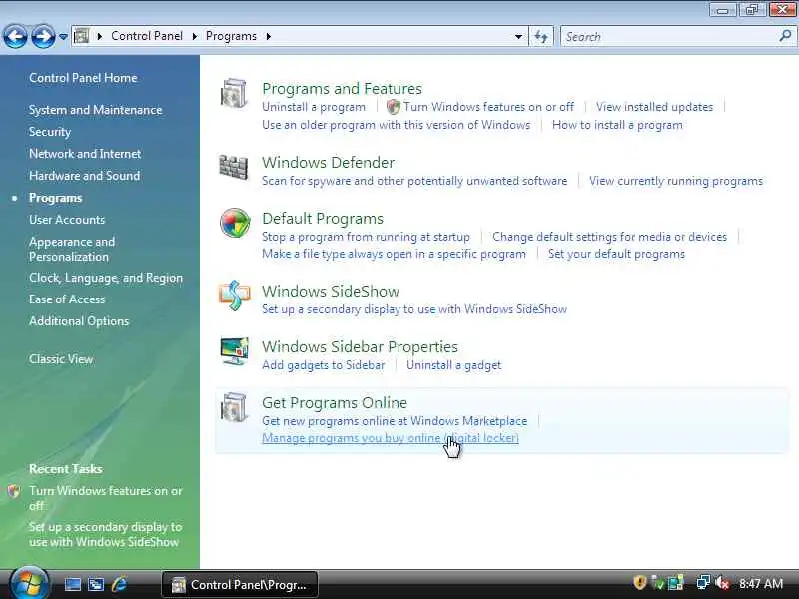Viewport: 799px width, 599px height.
Task: Open the recent pages dropdown arrow
Action: [x=63, y=36]
